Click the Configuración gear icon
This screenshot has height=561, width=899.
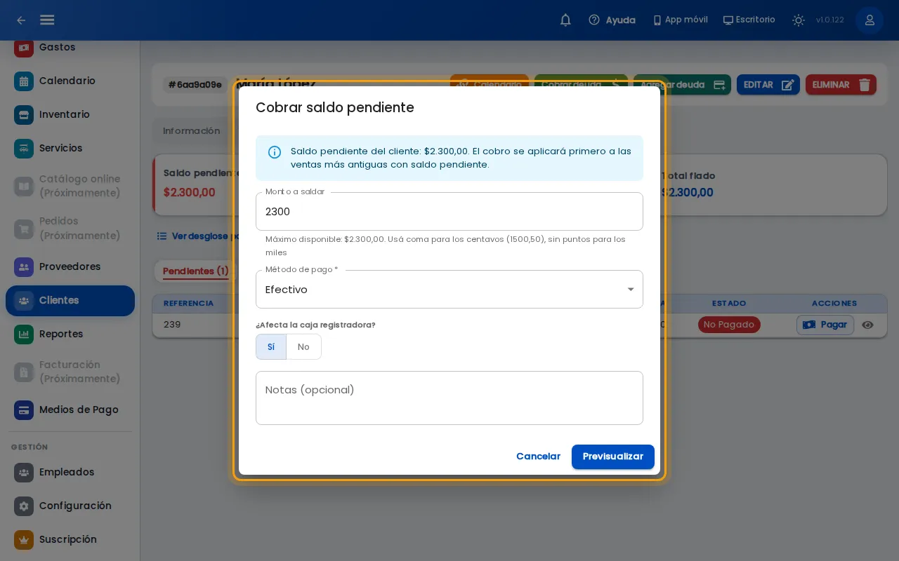24,506
